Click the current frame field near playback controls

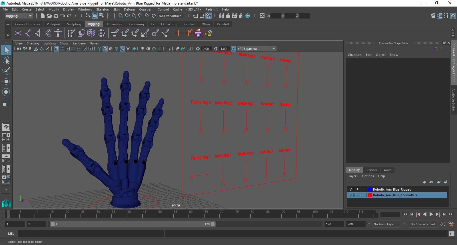click(390, 215)
